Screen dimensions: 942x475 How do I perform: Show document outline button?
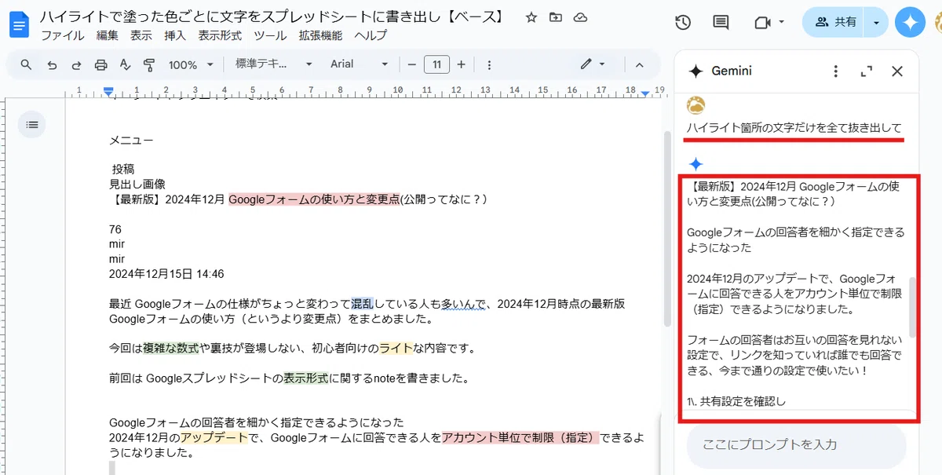coord(32,124)
